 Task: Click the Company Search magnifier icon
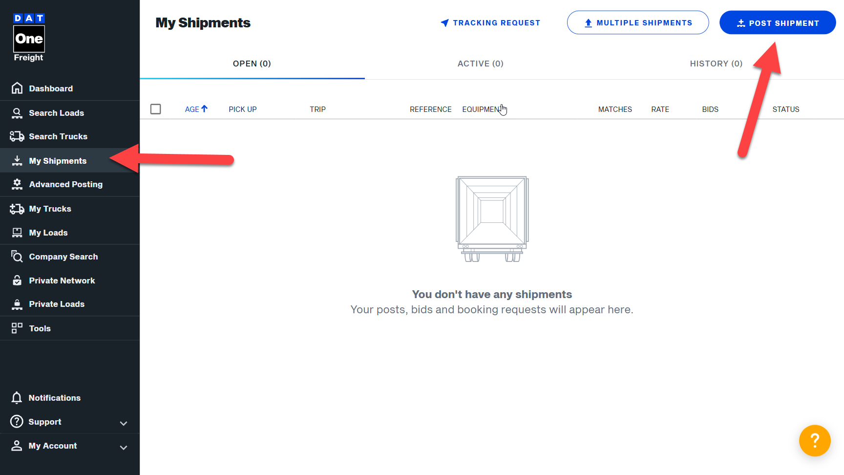pos(17,256)
